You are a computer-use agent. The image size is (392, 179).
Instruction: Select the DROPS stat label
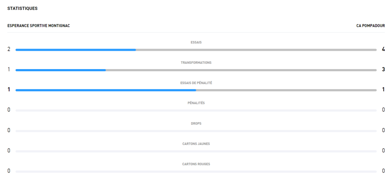click(196, 123)
